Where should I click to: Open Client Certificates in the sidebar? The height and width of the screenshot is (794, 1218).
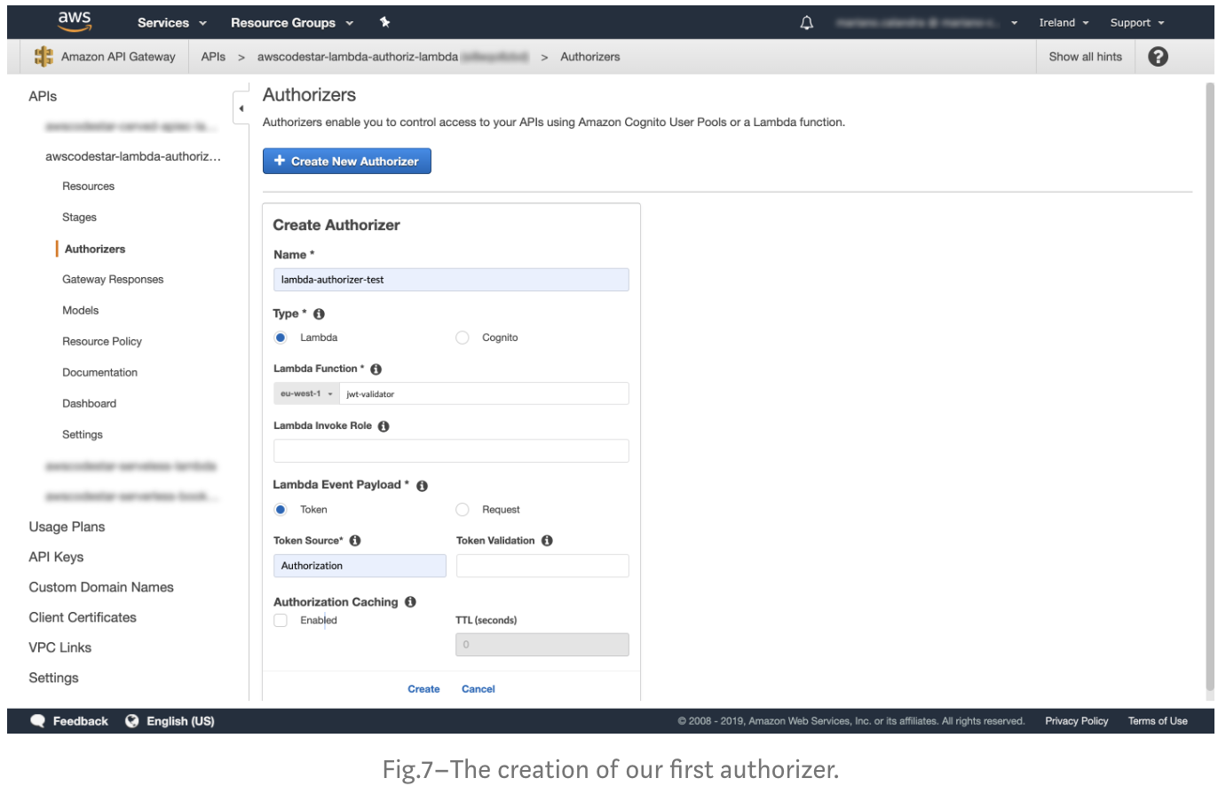point(83,618)
